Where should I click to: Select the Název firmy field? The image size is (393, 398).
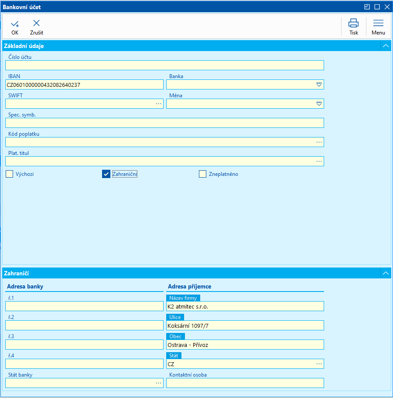click(x=245, y=306)
